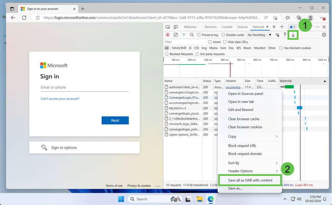Viewport: 332px width, 205px height.
Task: Open Sign-in options
Action: (x=84, y=148)
